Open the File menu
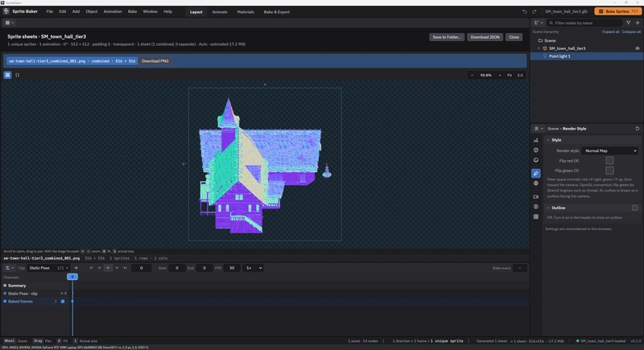The height and width of the screenshot is (350, 644). click(x=50, y=11)
